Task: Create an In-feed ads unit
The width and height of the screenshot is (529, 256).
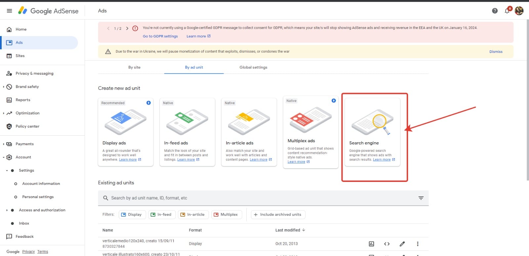Action: click(x=187, y=132)
